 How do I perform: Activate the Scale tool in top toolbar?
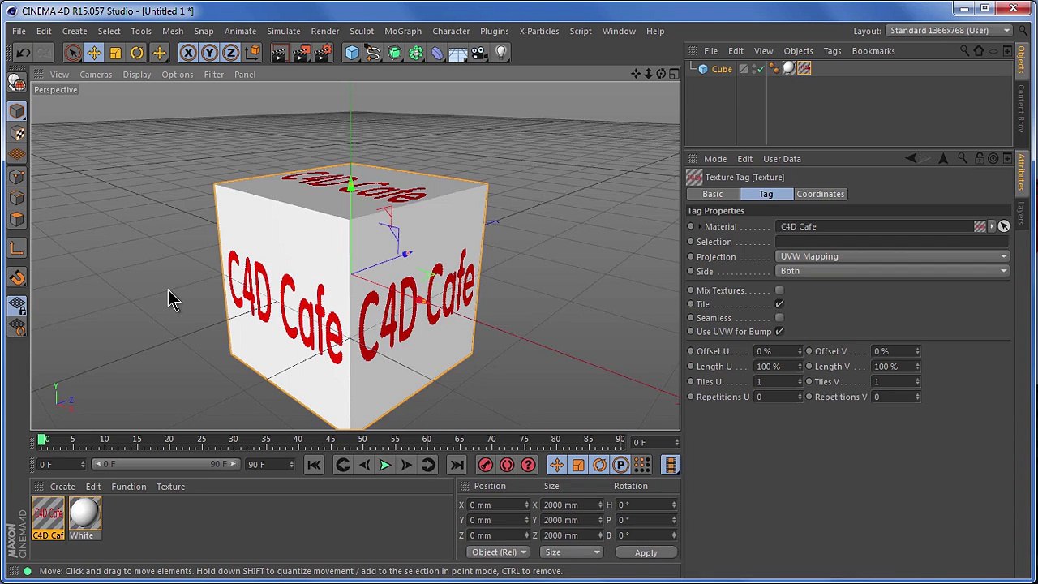point(115,53)
